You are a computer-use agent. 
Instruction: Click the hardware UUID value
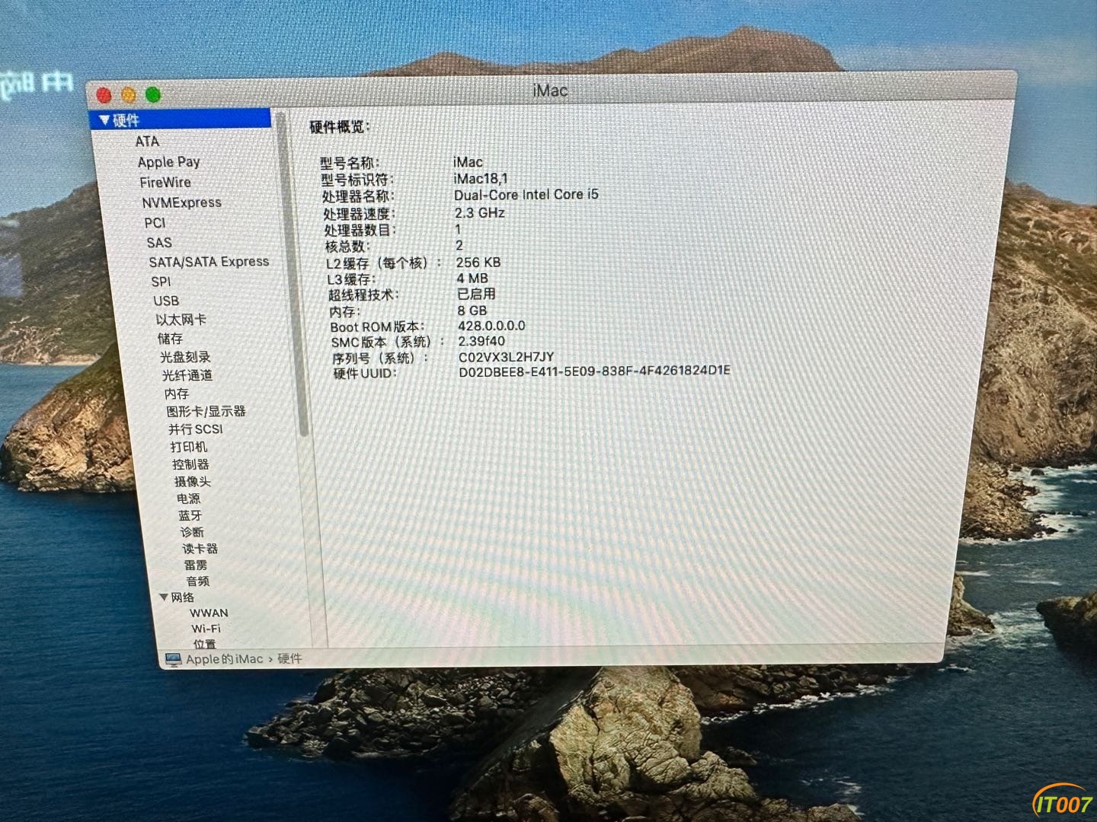594,371
